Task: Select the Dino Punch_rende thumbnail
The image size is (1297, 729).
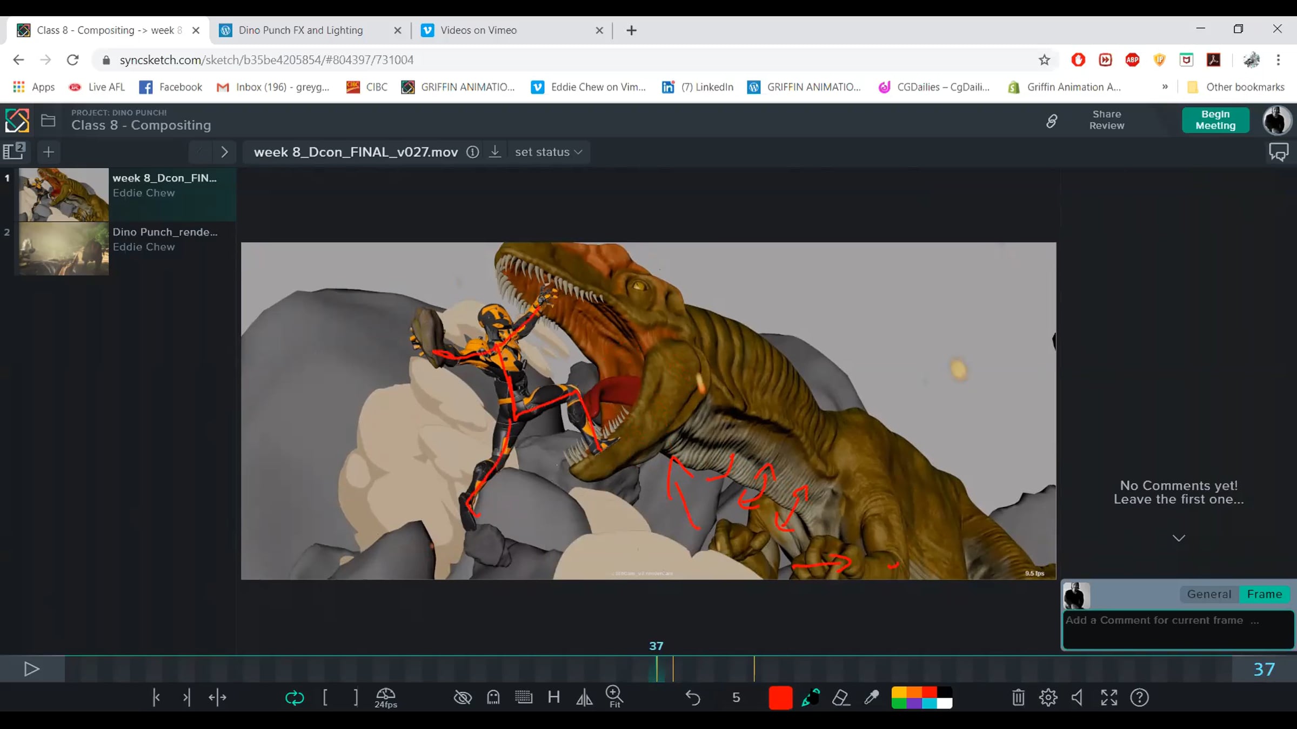Action: (63, 249)
